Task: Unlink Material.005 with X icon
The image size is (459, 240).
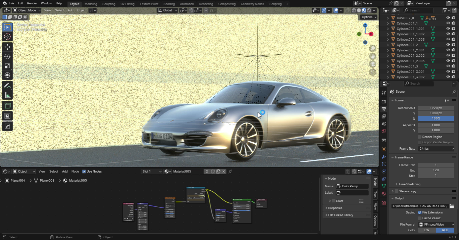Action: click(x=224, y=171)
